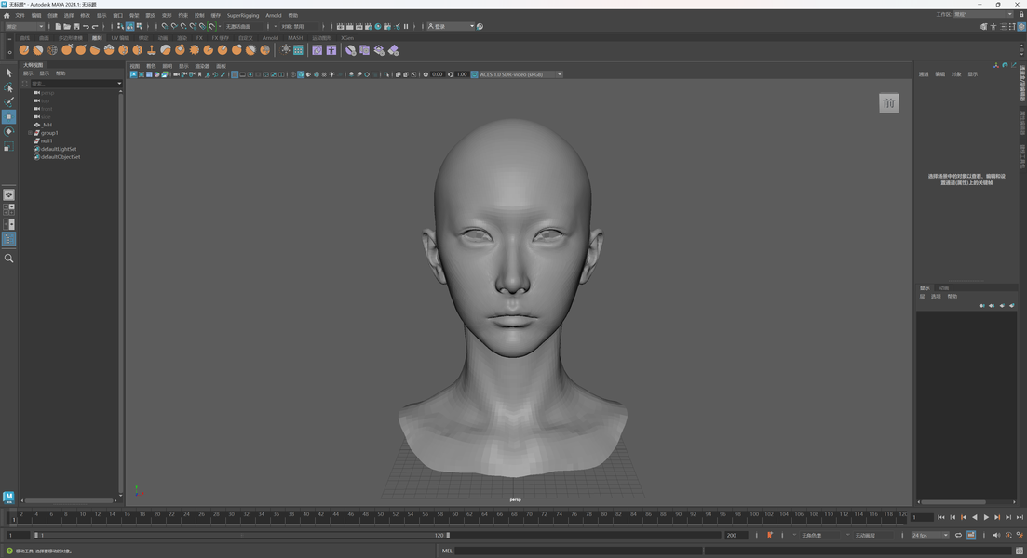Image resolution: width=1027 pixels, height=558 pixels.
Task: Toggle cached playback button
Action: point(971,535)
